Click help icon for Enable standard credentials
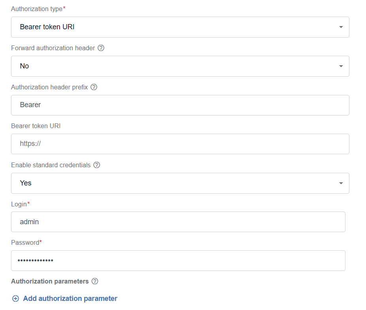The image size is (366, 310). (96, 165)
